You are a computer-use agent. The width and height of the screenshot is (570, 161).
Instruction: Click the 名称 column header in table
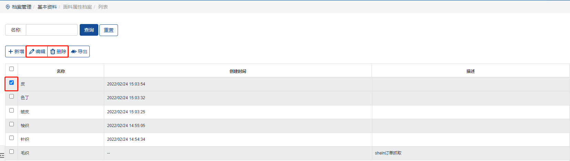pos(61,71)
